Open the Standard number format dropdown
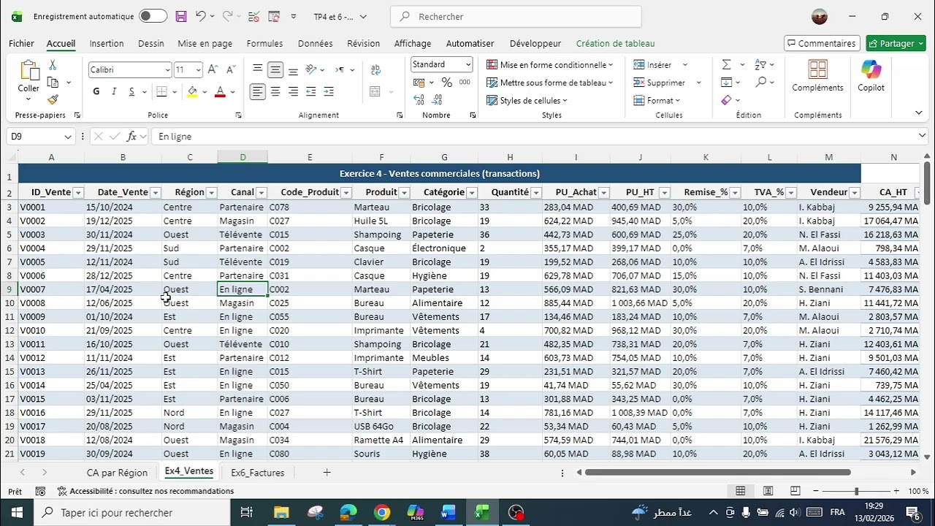Screen dimensions: 935x526 [x=467, y=64]
